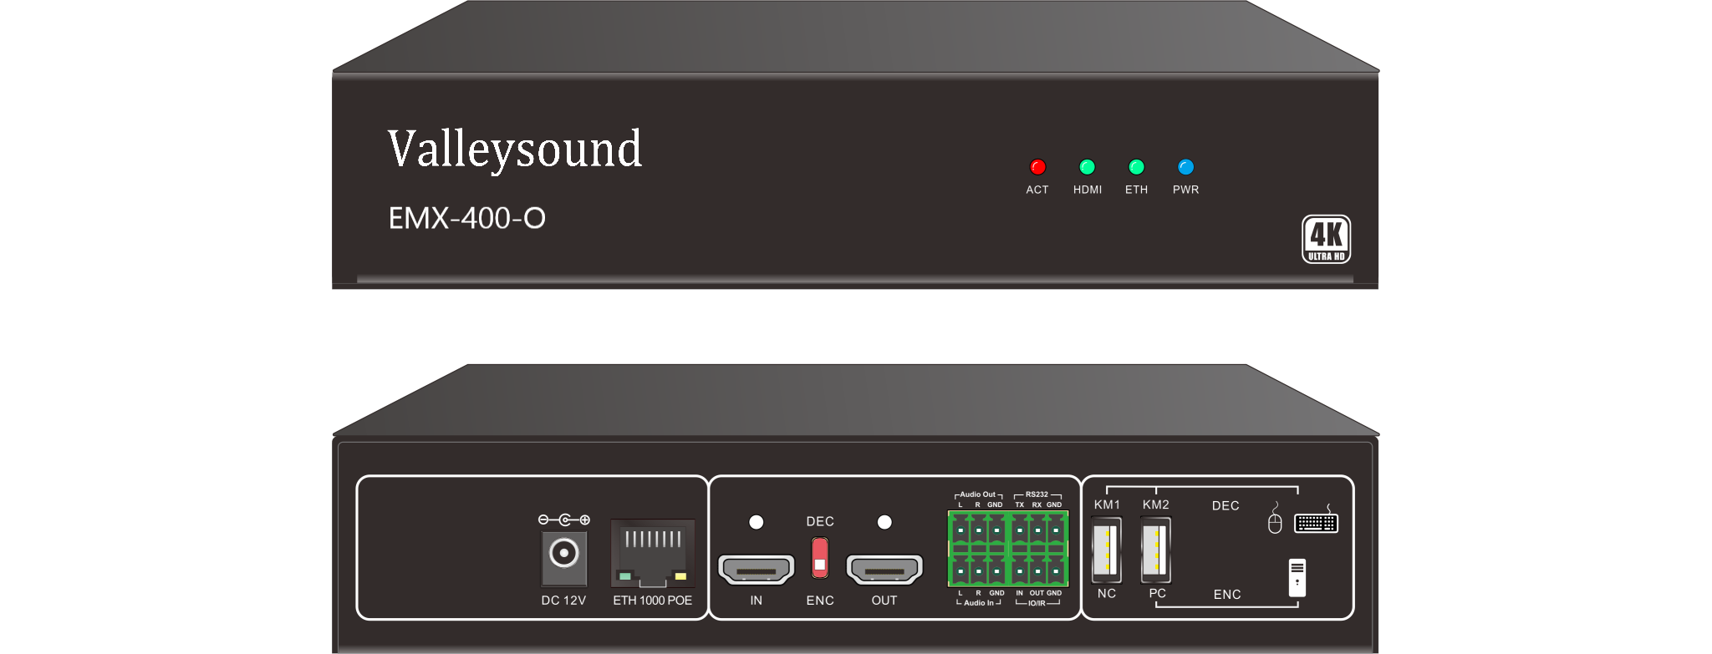Click the ETH 1000 POE network port
1712x654 pixels.
coord(652,554)
